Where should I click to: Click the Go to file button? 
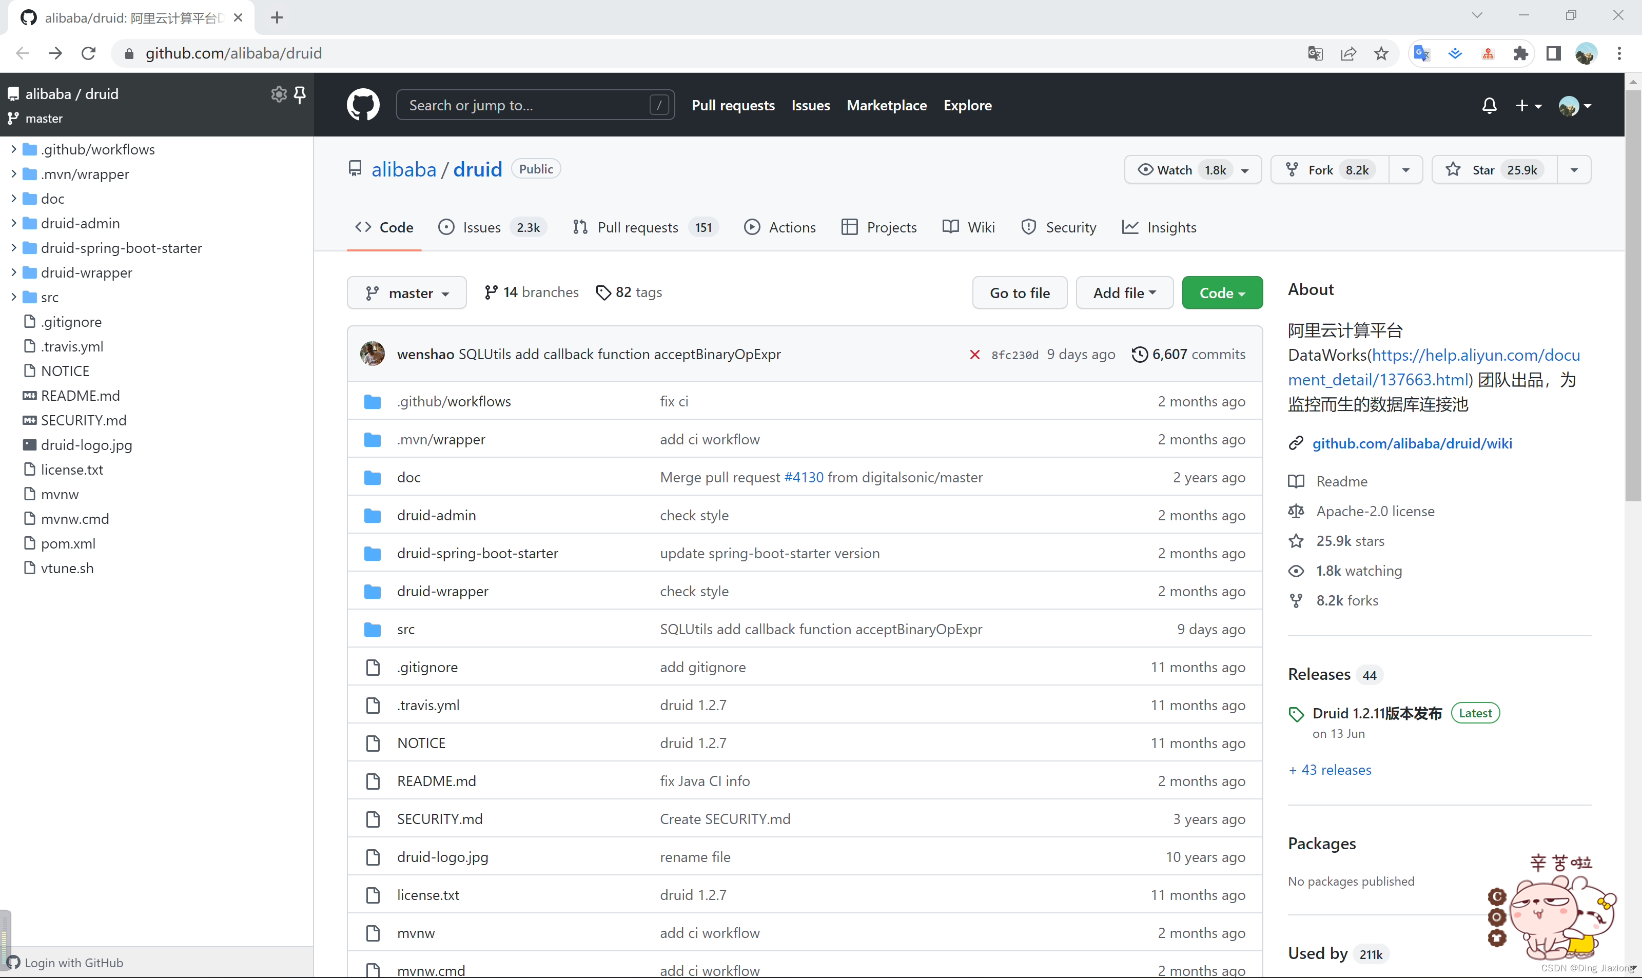tap(1020, 292)
